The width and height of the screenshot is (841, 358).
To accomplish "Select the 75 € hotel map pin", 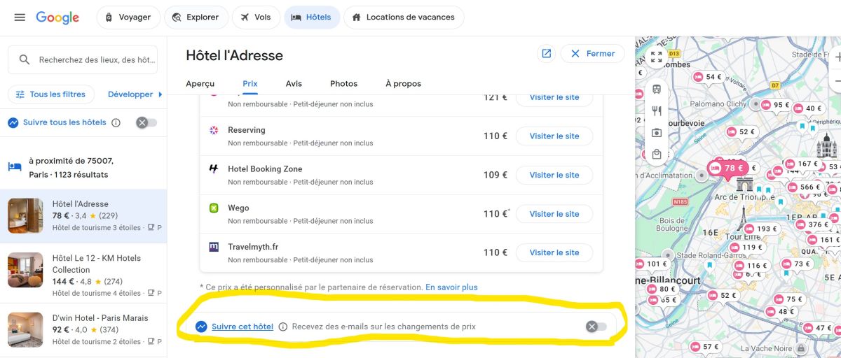I will 789,299.
